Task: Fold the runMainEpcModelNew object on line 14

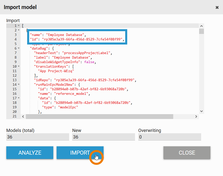Action: click(x=19, y=84)
